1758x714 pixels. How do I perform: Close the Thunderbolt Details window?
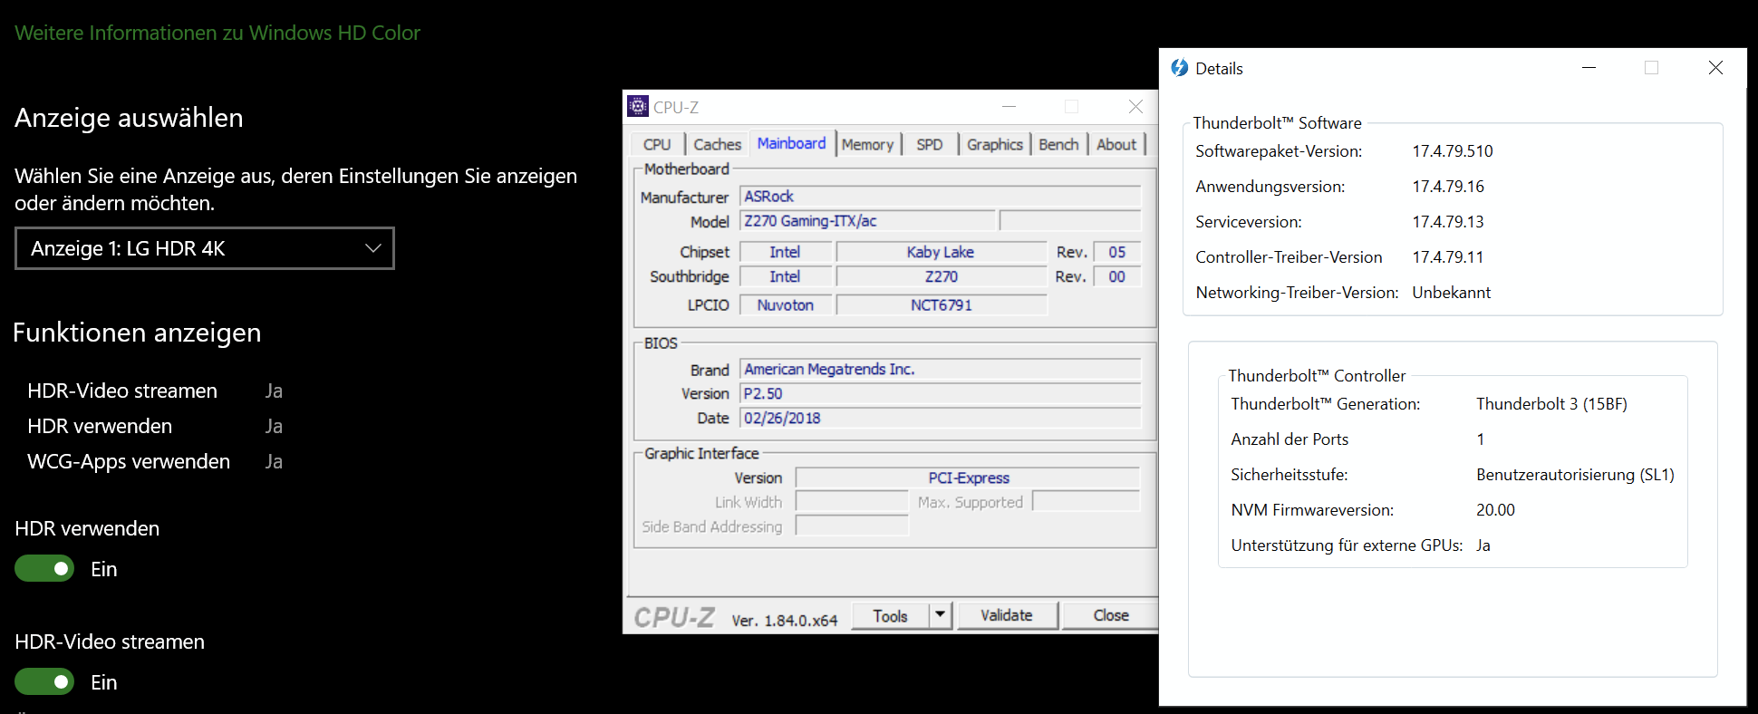click(x=1715, y=68)
